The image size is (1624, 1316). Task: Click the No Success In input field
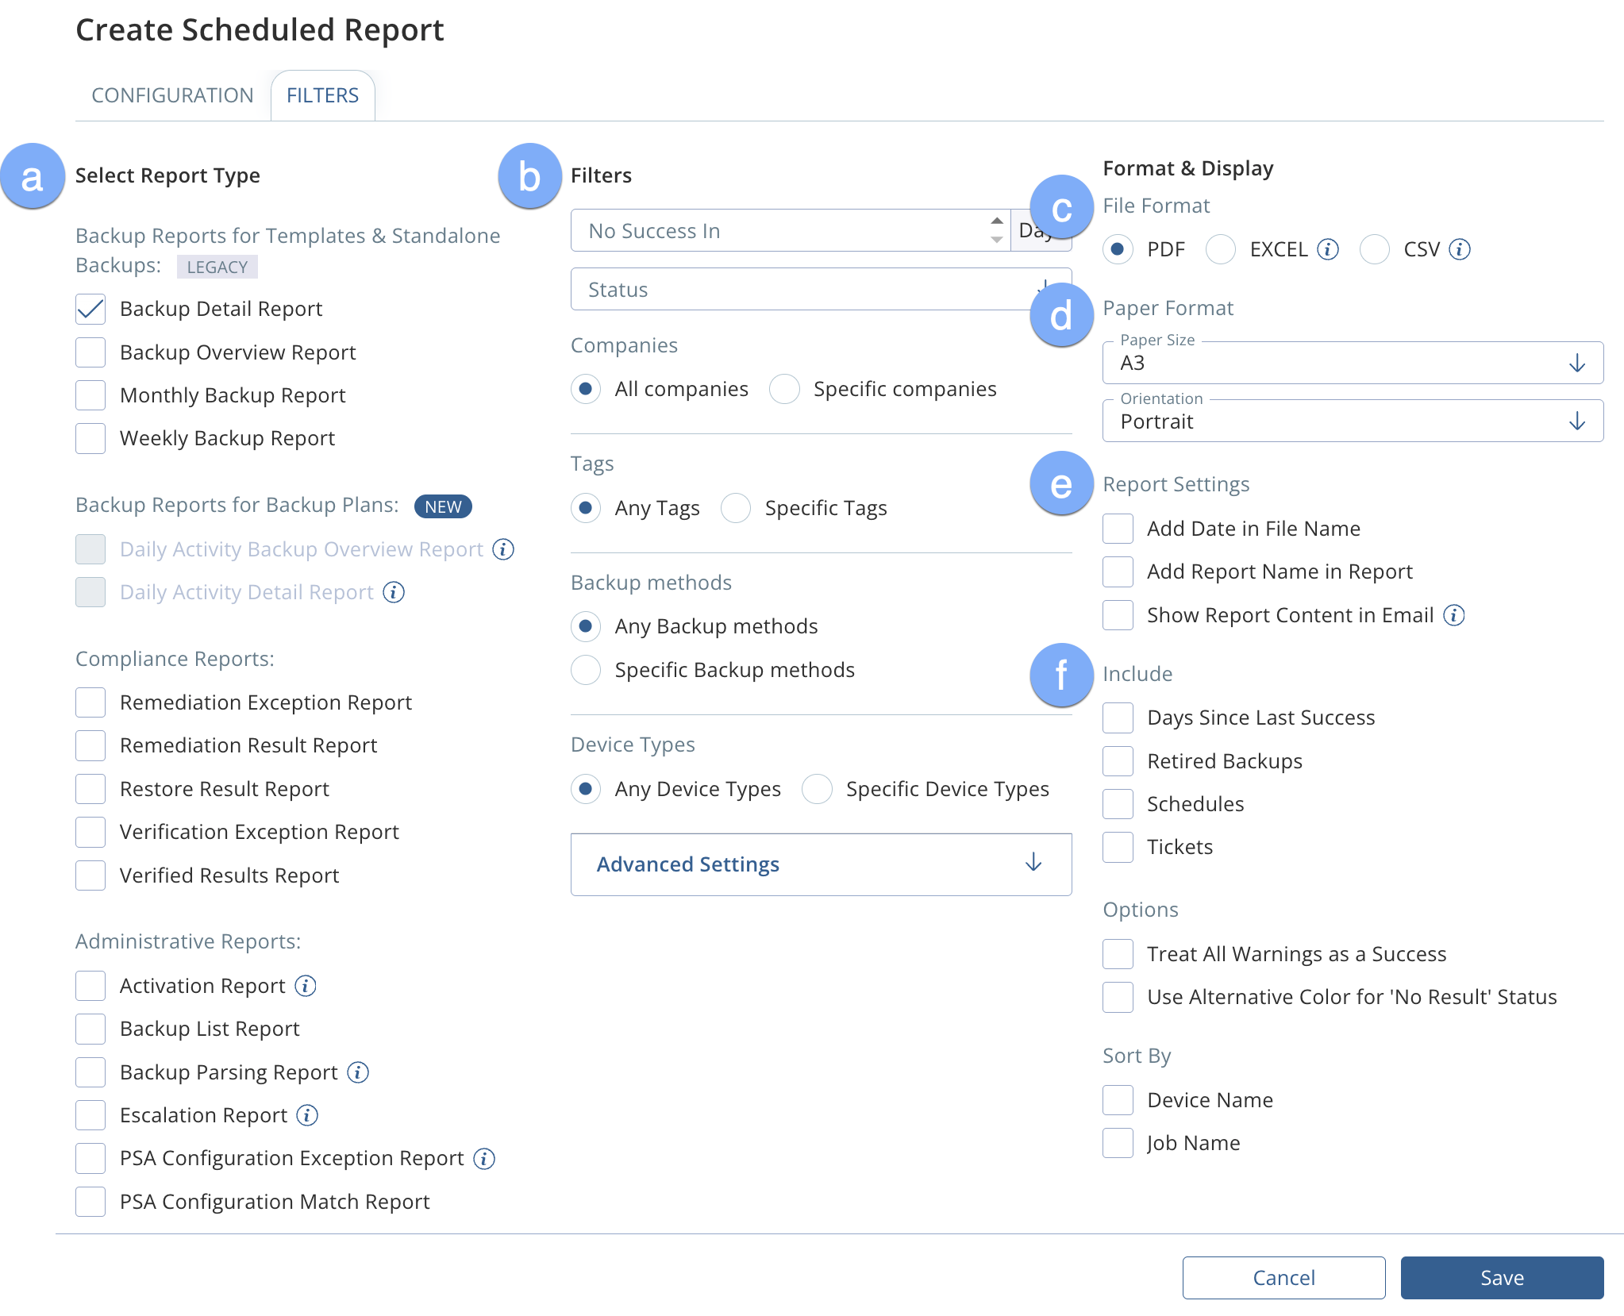point(778,231)
